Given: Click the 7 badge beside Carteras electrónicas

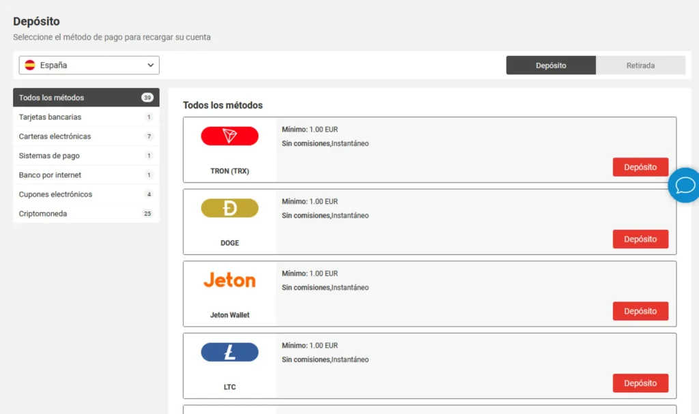Looking at the screenshot, I should (149, 136).
